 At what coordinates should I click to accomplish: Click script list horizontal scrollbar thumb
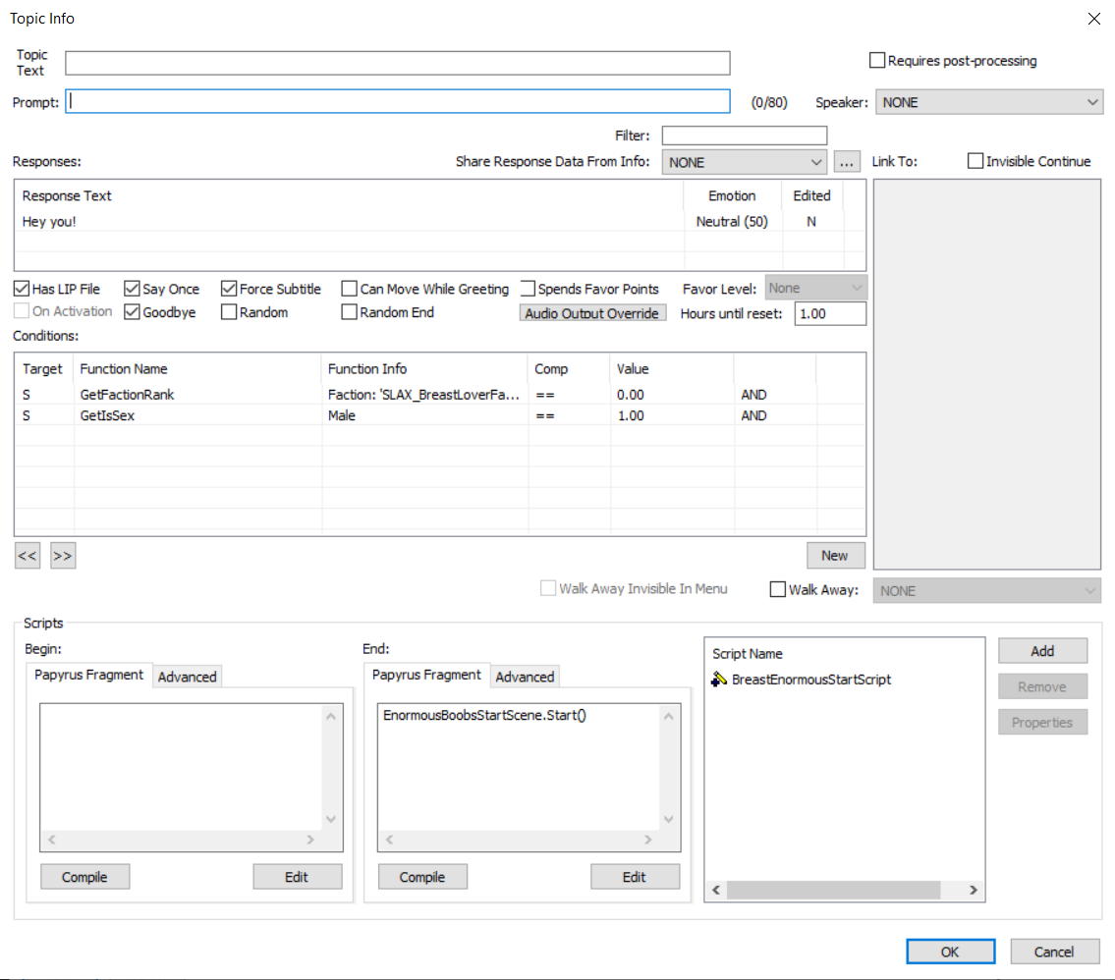(x=833, y=890)
